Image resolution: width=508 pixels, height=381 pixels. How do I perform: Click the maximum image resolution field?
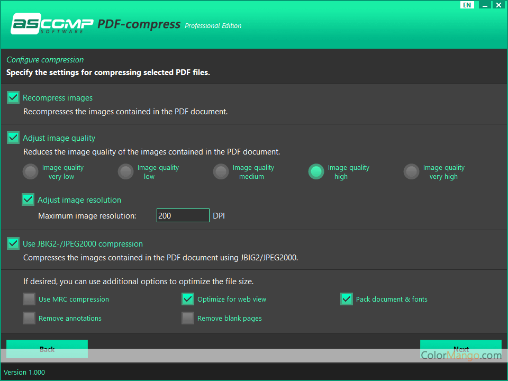(183, 215)
